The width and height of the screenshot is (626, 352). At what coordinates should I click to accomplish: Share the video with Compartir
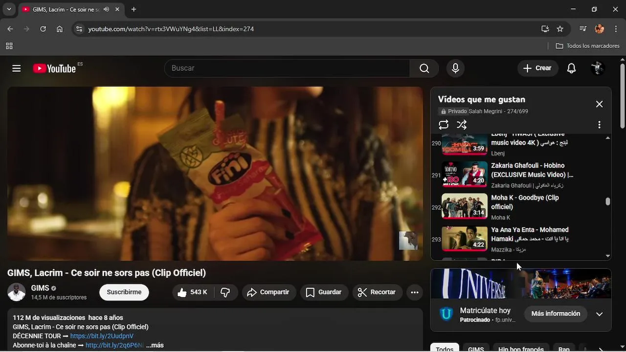click(x=268, y=292)
